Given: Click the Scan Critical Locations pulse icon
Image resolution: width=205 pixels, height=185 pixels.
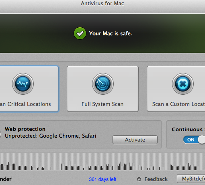Looking at the screenshot, I should [x=23, y=84].
